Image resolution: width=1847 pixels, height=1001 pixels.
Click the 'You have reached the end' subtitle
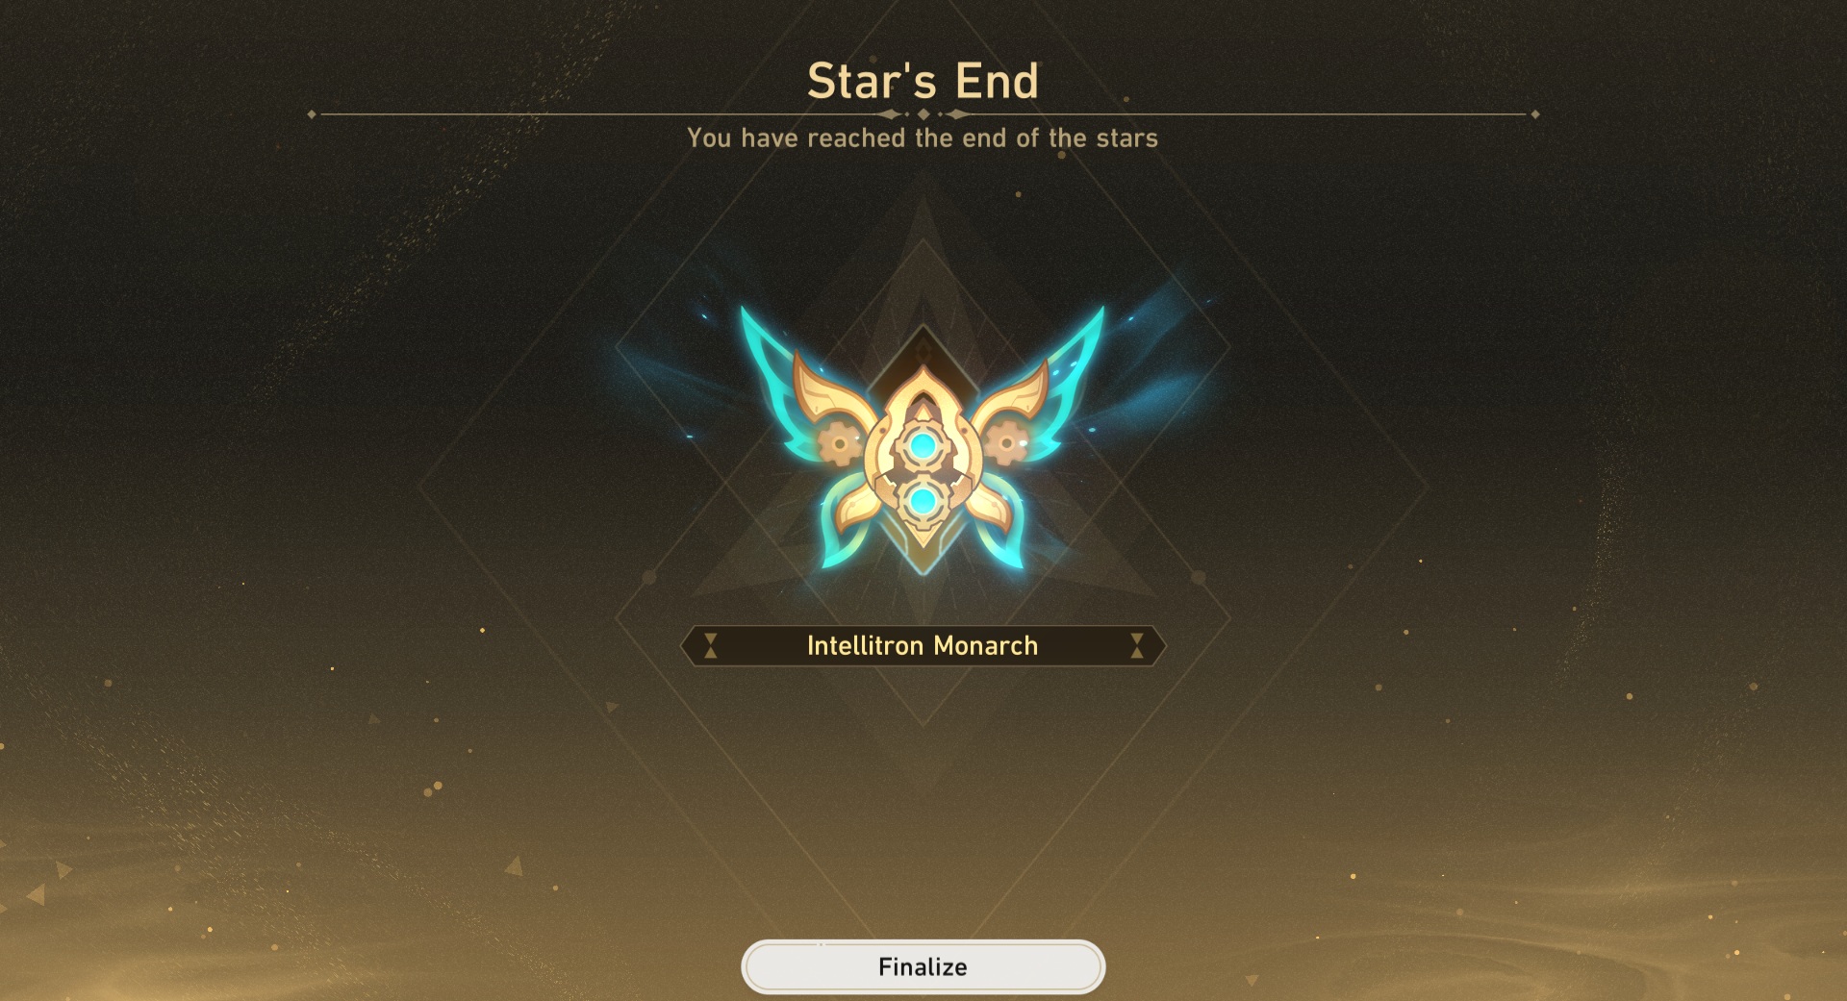(x=923, y=138)
